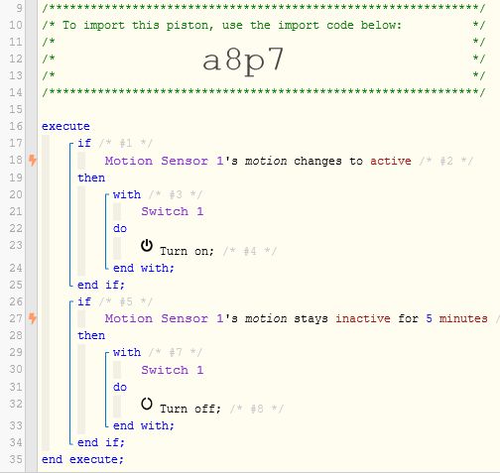Viewport: 500px width, 473px height.
Task: Click the execute keyword on line 16
Action: tap(65, 126)
